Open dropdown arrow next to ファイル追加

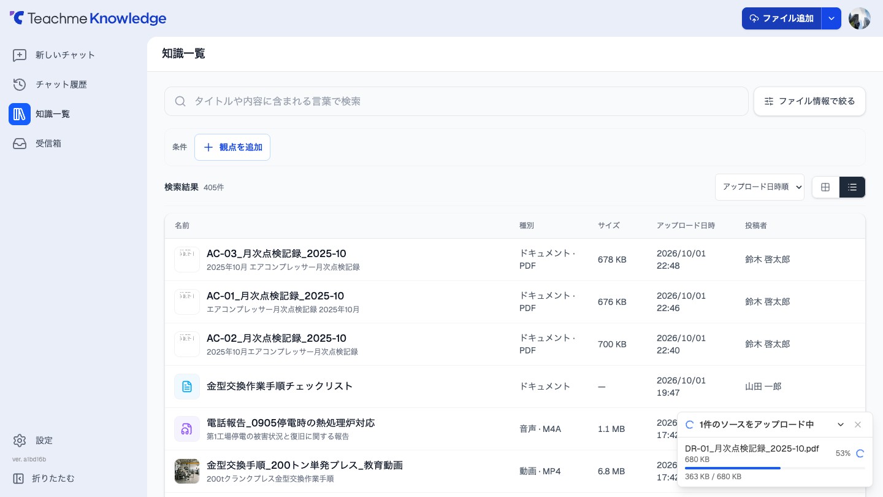tap(831, 18)
